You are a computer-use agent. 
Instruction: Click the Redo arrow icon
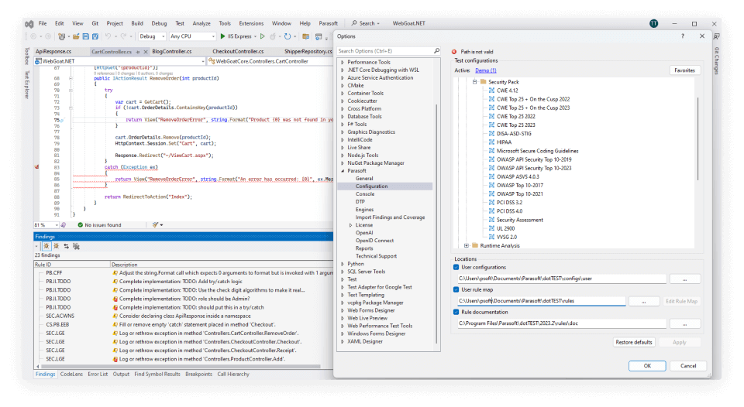pyautogui.click(x=123, y=36)
